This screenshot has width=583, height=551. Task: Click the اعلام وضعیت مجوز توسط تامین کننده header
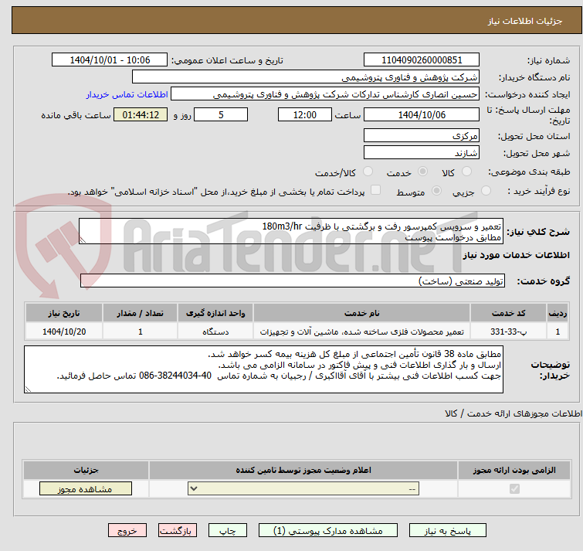(303, 471)
